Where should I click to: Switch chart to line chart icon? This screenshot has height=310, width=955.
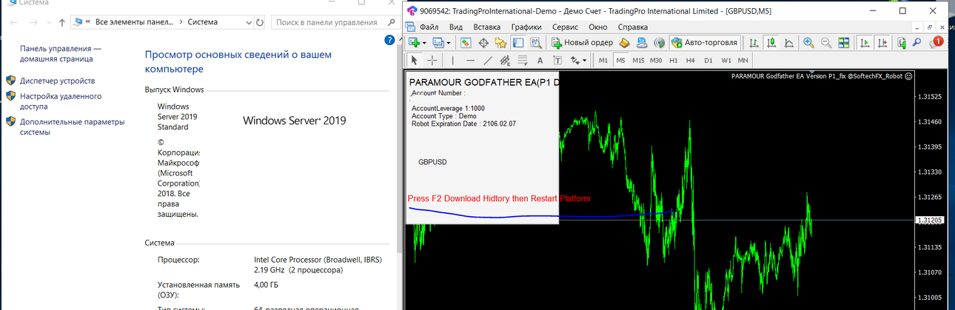click(788, 42)
